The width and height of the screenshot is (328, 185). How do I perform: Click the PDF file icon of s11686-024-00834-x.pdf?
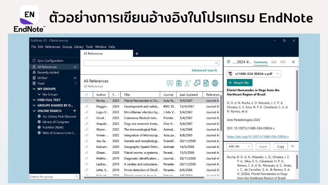pyautogui.click(x=231, y=74)
